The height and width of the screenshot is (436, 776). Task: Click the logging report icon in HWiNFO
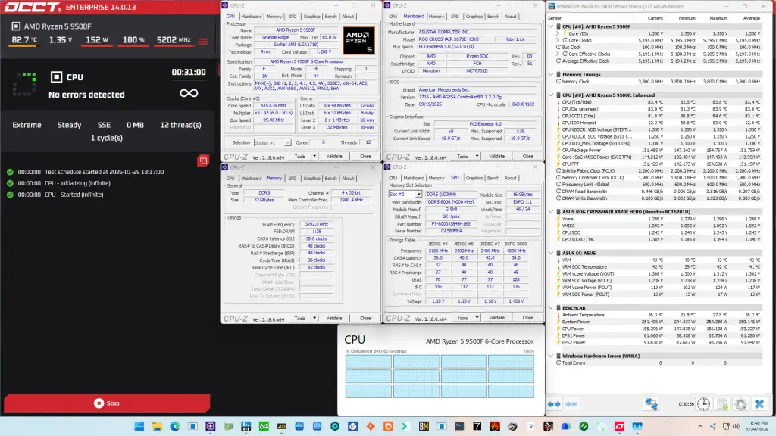[x=721, y=403]
